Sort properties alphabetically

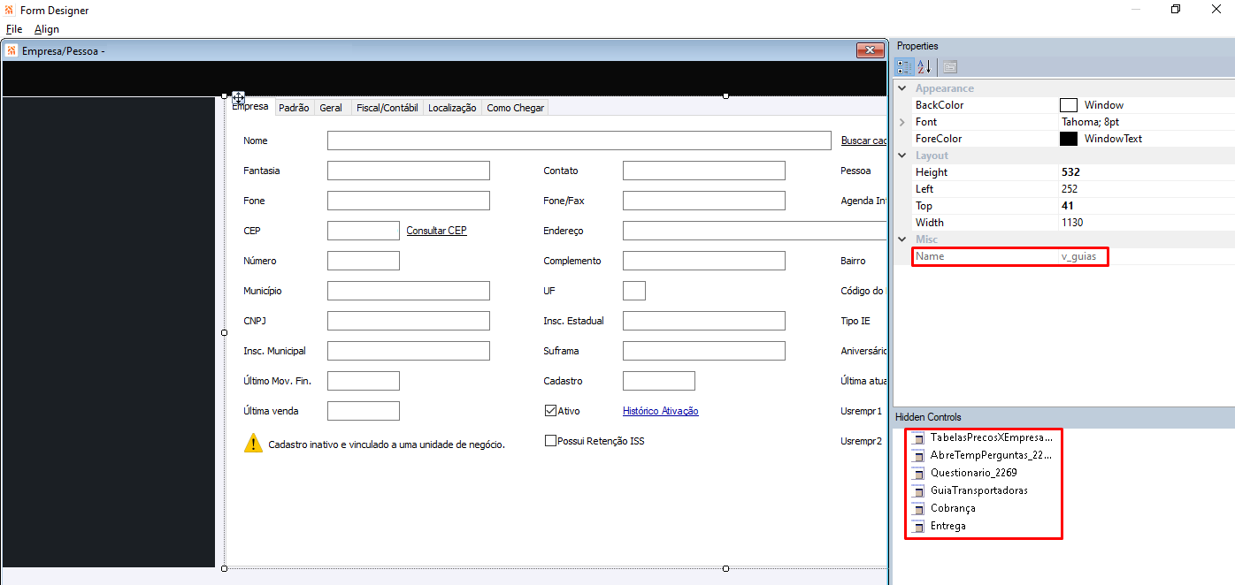click(x=924, y=67)
